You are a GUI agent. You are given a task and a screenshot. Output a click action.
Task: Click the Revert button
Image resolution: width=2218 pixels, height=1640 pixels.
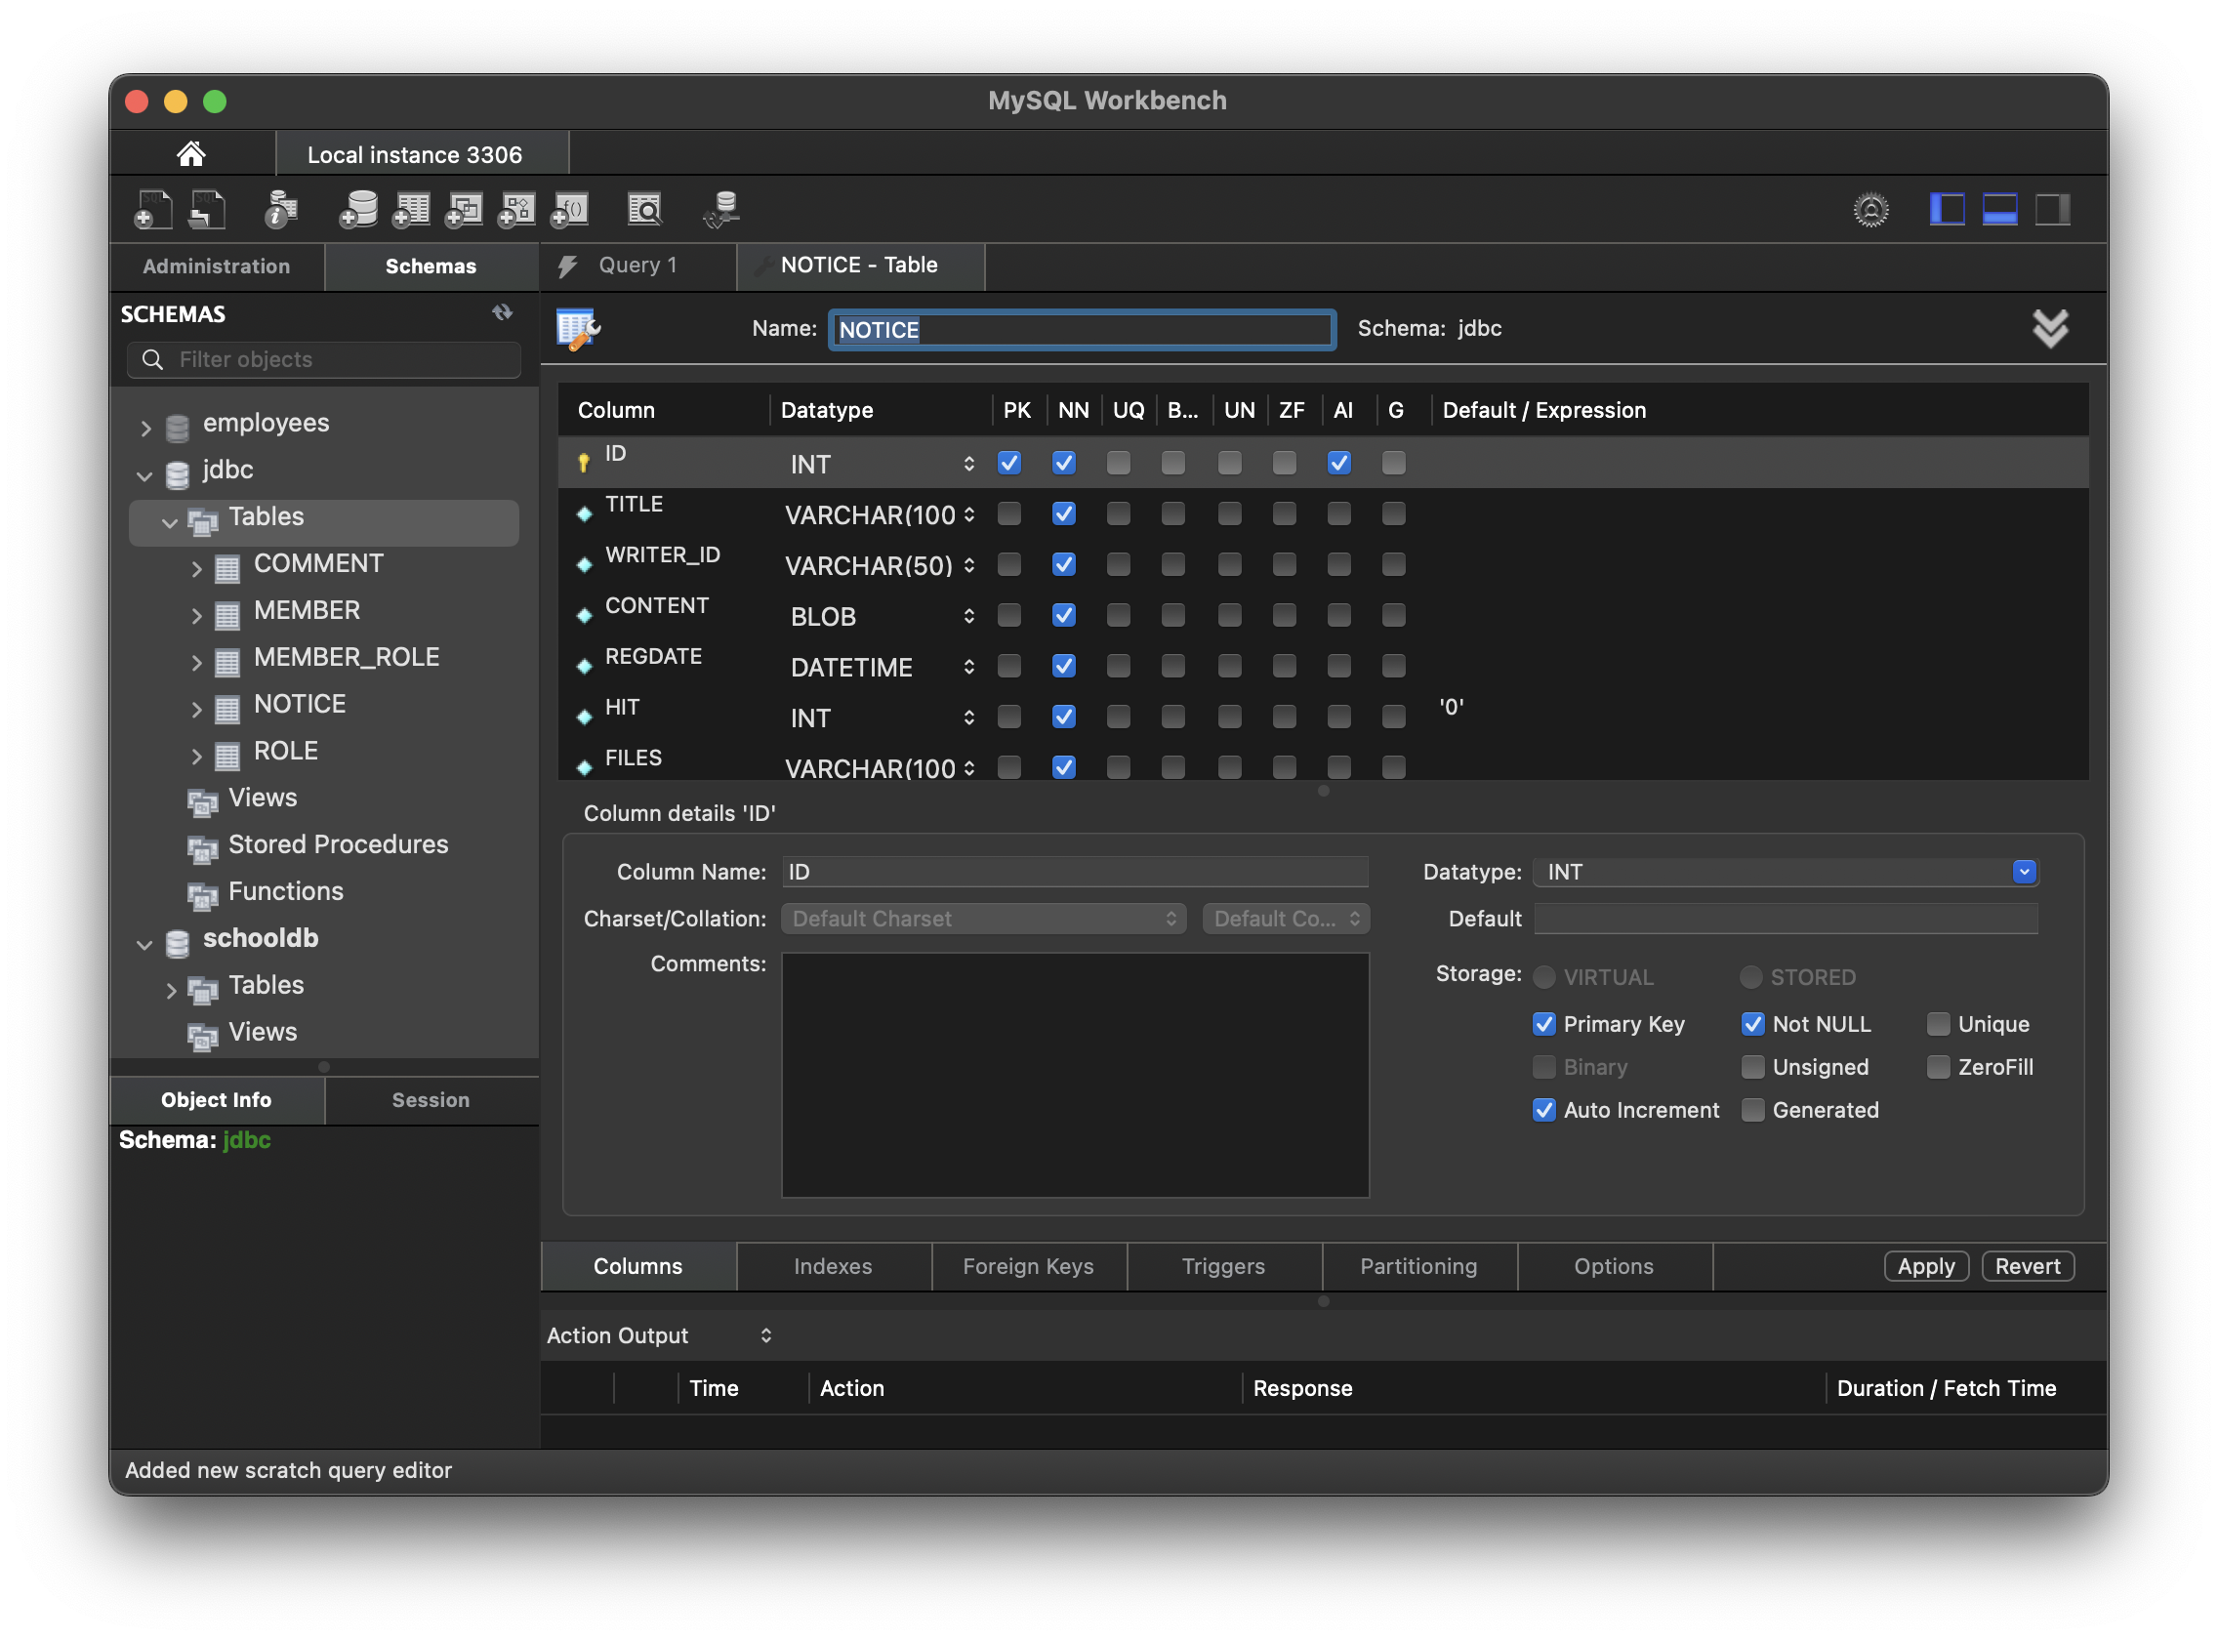[2027, 1266]
